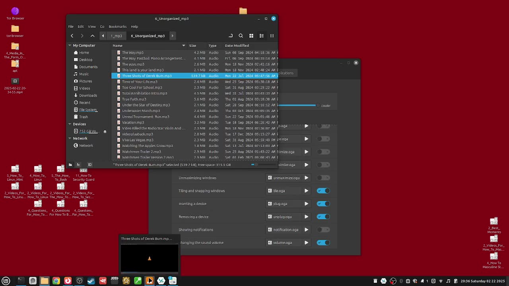Viewport: 509px width, 286px height.
Task: Open the Edit menu
Action: point(81,27)
